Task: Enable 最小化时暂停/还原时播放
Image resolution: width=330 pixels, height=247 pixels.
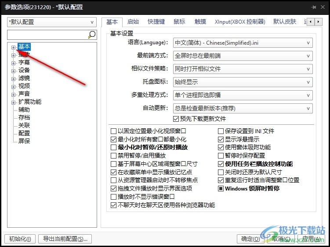Action: 113,148
